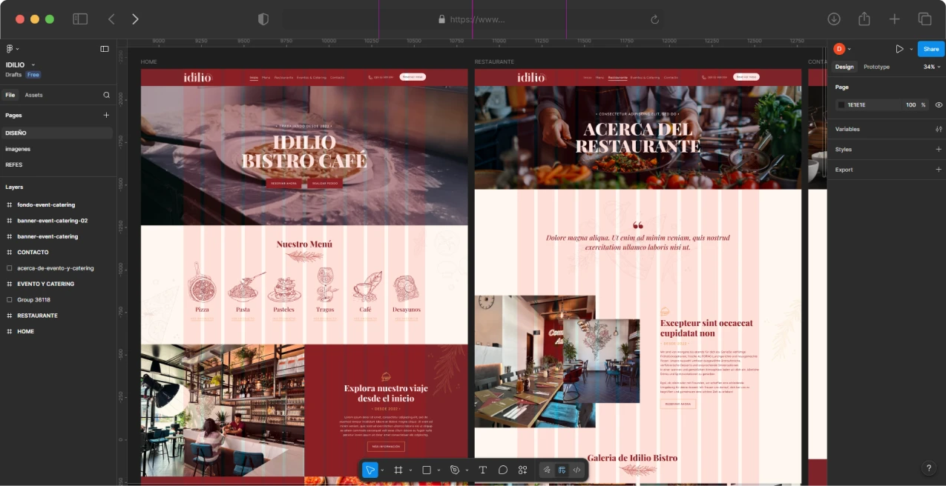
Task: Toggle Safari sidebar icon
Action: (x=80, y=19)
